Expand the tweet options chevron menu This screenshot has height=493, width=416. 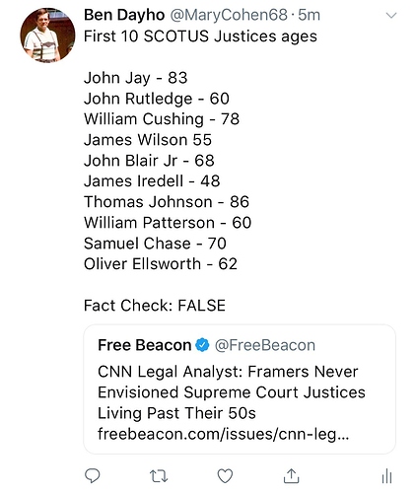(391, 16)
